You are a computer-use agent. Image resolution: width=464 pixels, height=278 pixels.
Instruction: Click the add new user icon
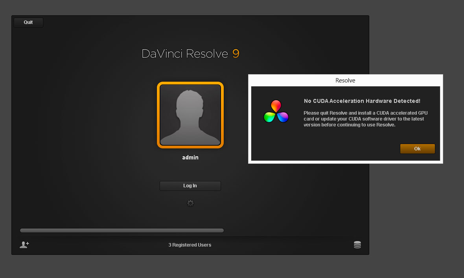[x=24, y=245]
